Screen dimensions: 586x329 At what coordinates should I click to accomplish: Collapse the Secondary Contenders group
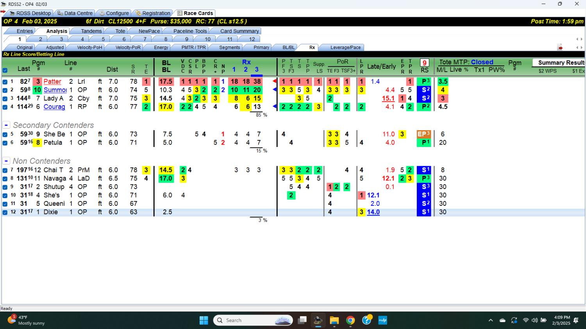click(x=6, y=125)
